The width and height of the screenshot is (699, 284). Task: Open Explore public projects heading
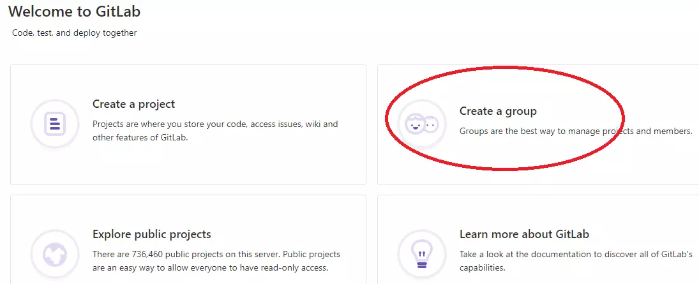pyautogui.click(x=151, y=234)
